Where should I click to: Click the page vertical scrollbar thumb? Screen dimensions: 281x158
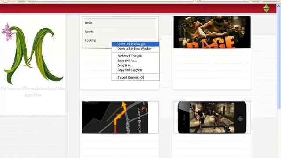click(x=279, y=58)
